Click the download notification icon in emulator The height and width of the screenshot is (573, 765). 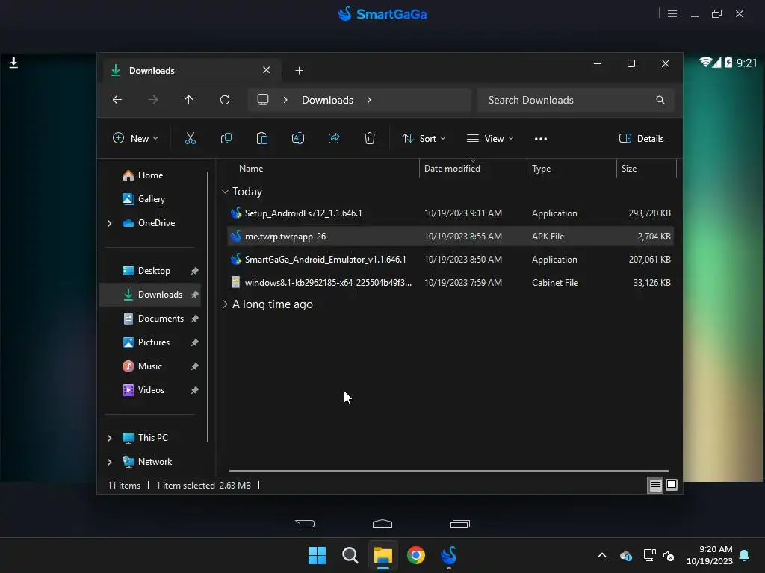[x=13, y=63]
